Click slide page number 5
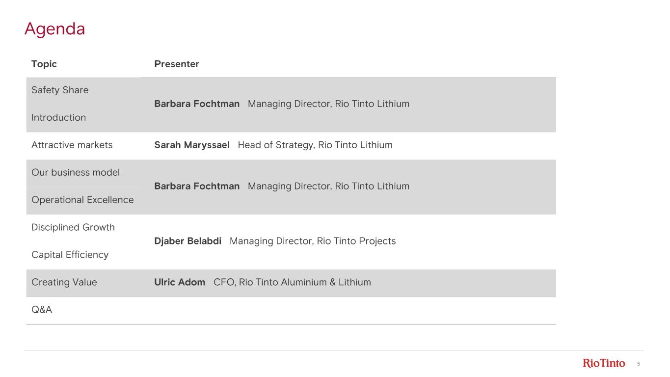Screen dimensions: 670x377 (x=639, y=364)
